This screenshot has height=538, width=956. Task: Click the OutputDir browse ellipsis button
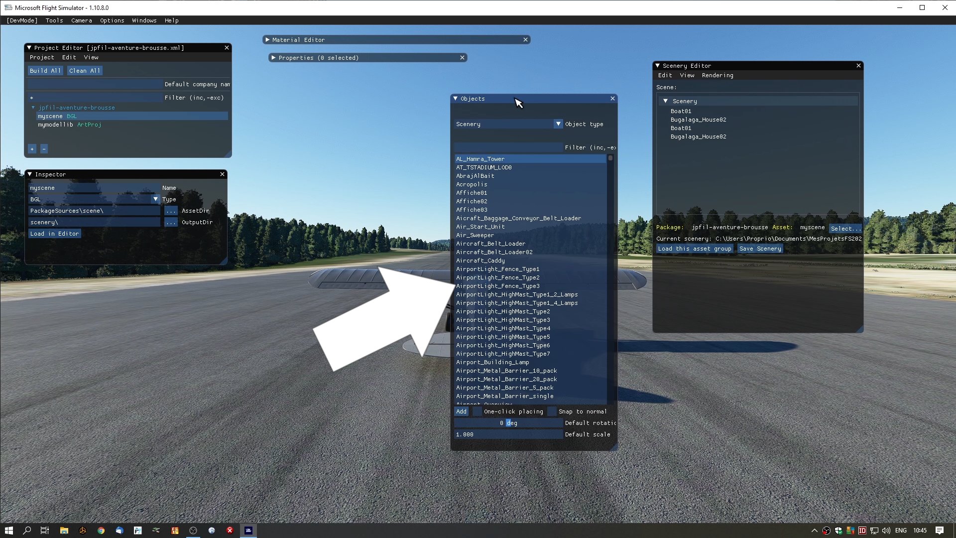[x=171, y=222]
